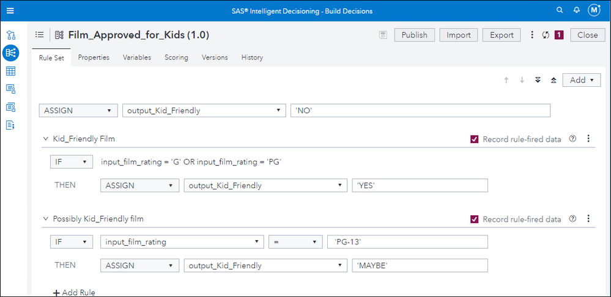Click the refresh icon beside Export

click(546, 35)
